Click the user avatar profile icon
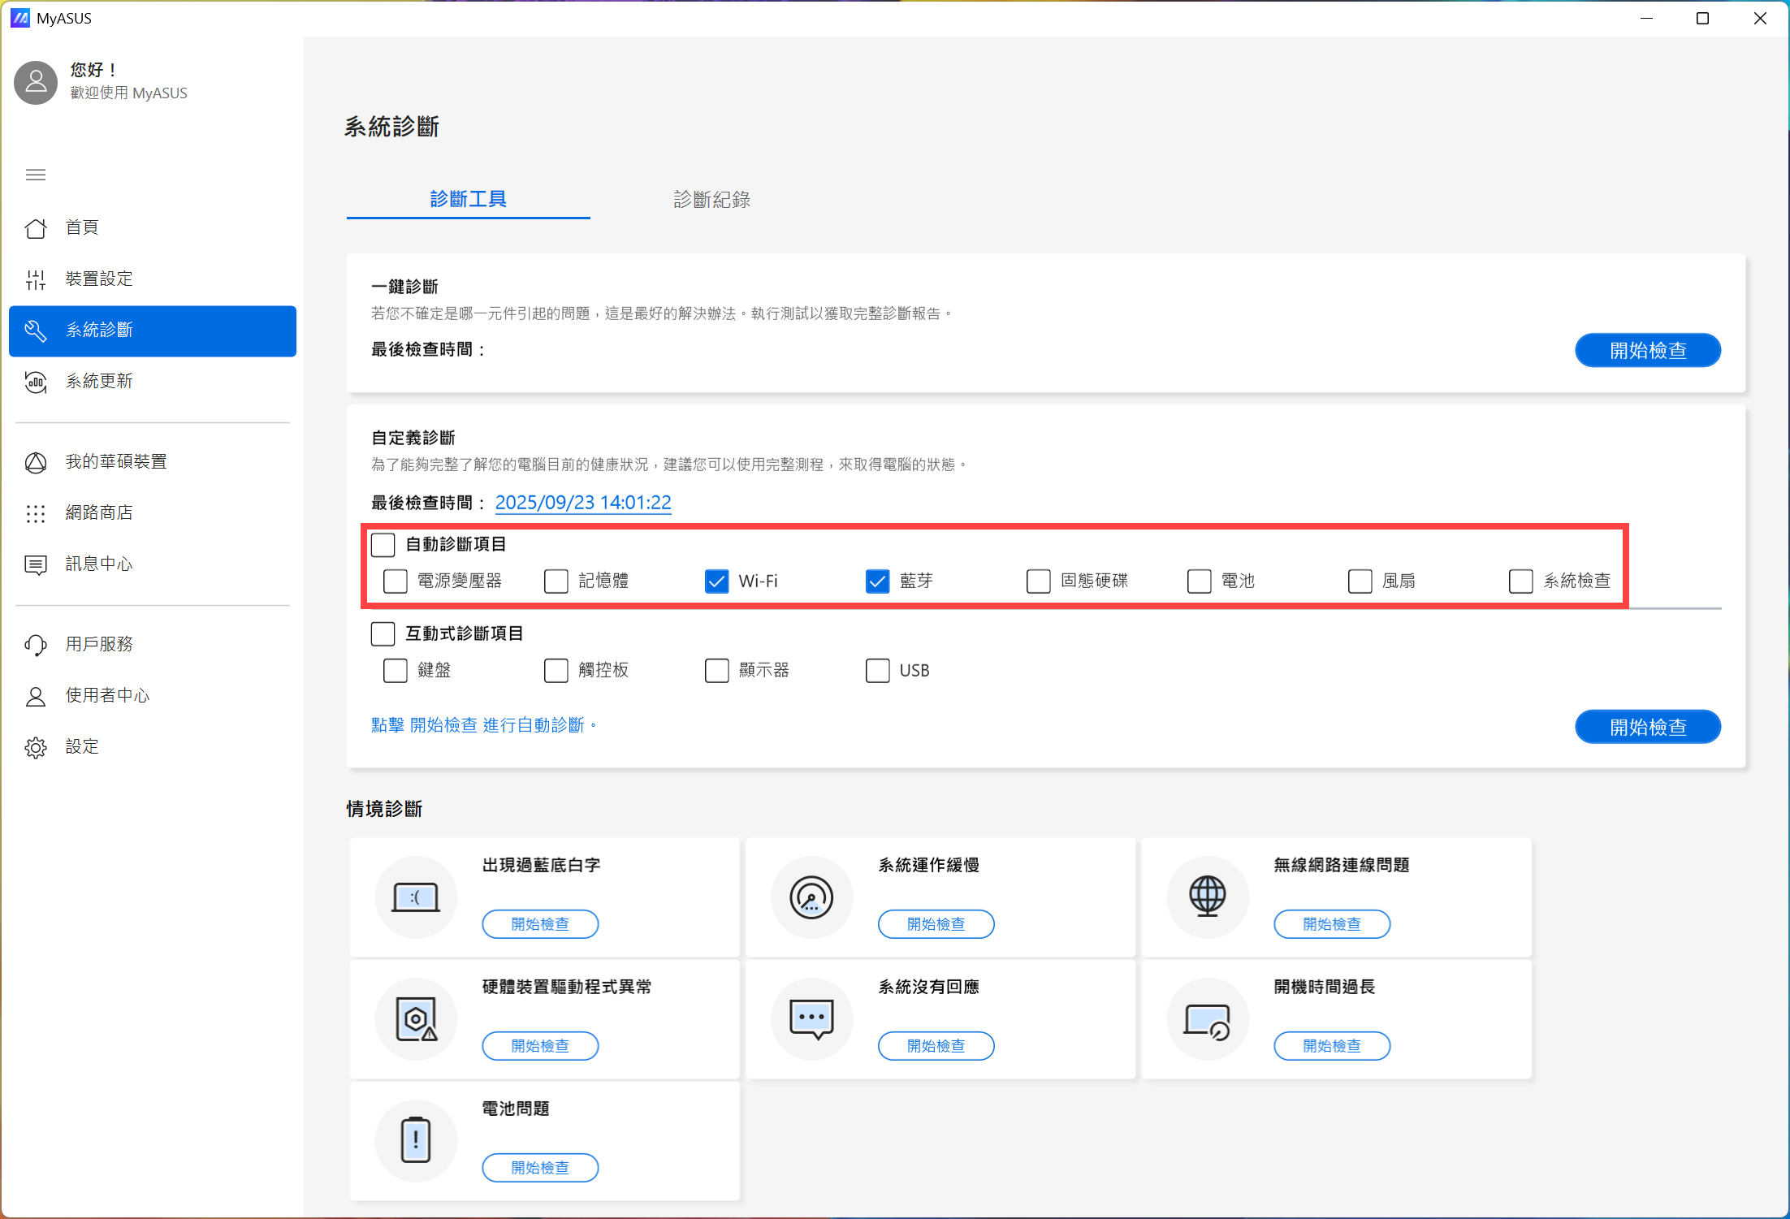 (36, 82)
